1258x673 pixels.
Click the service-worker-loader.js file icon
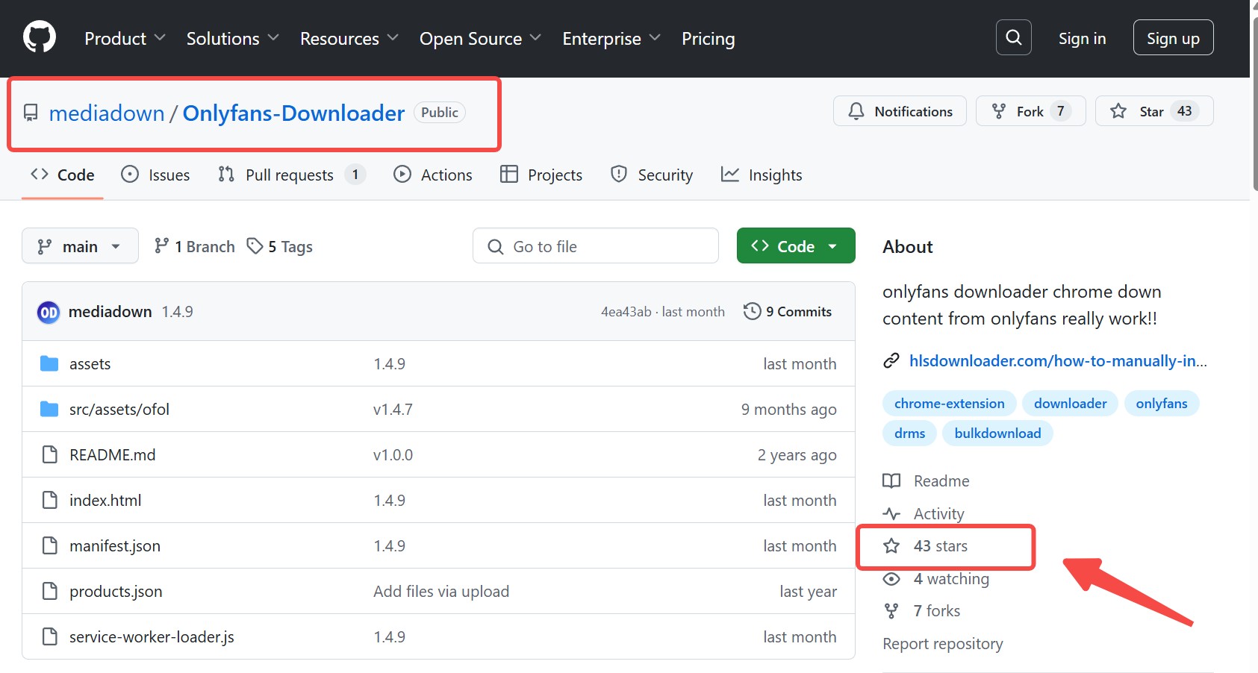pyautogui.click(x=49, y=636)
